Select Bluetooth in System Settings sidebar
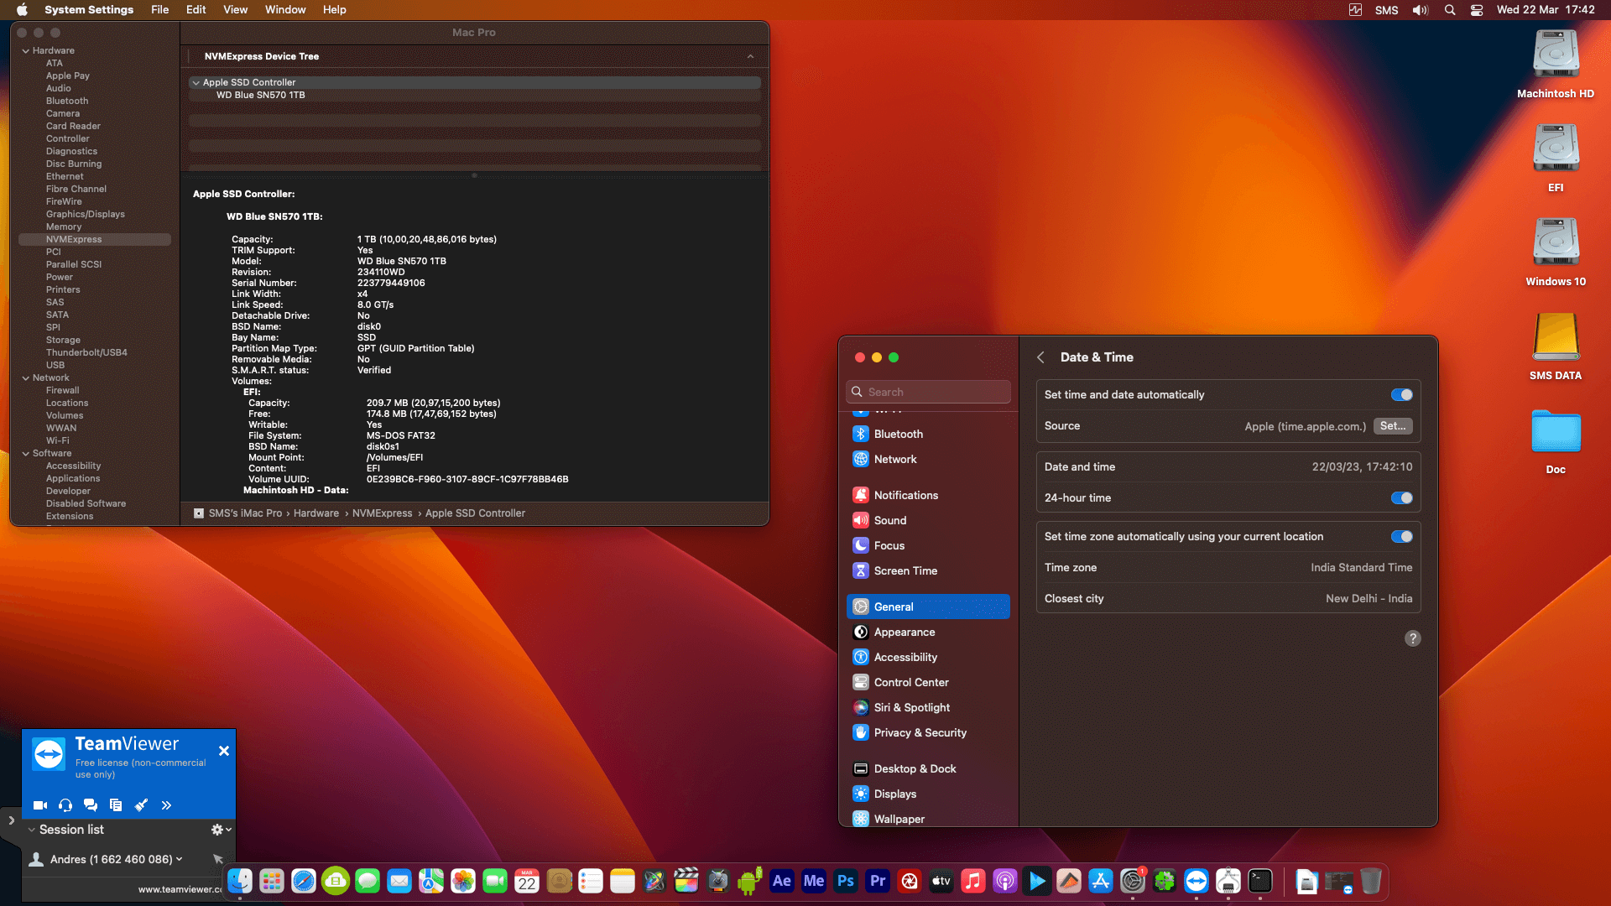1611x906 pixels. [x=928, y=434]
